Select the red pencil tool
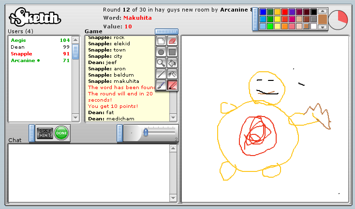Screen dimensions: 355x209 pyautogui.click(x=172, y=85)
